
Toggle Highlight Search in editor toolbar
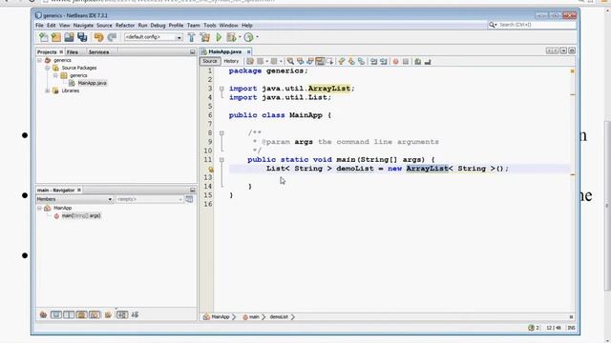320,61
